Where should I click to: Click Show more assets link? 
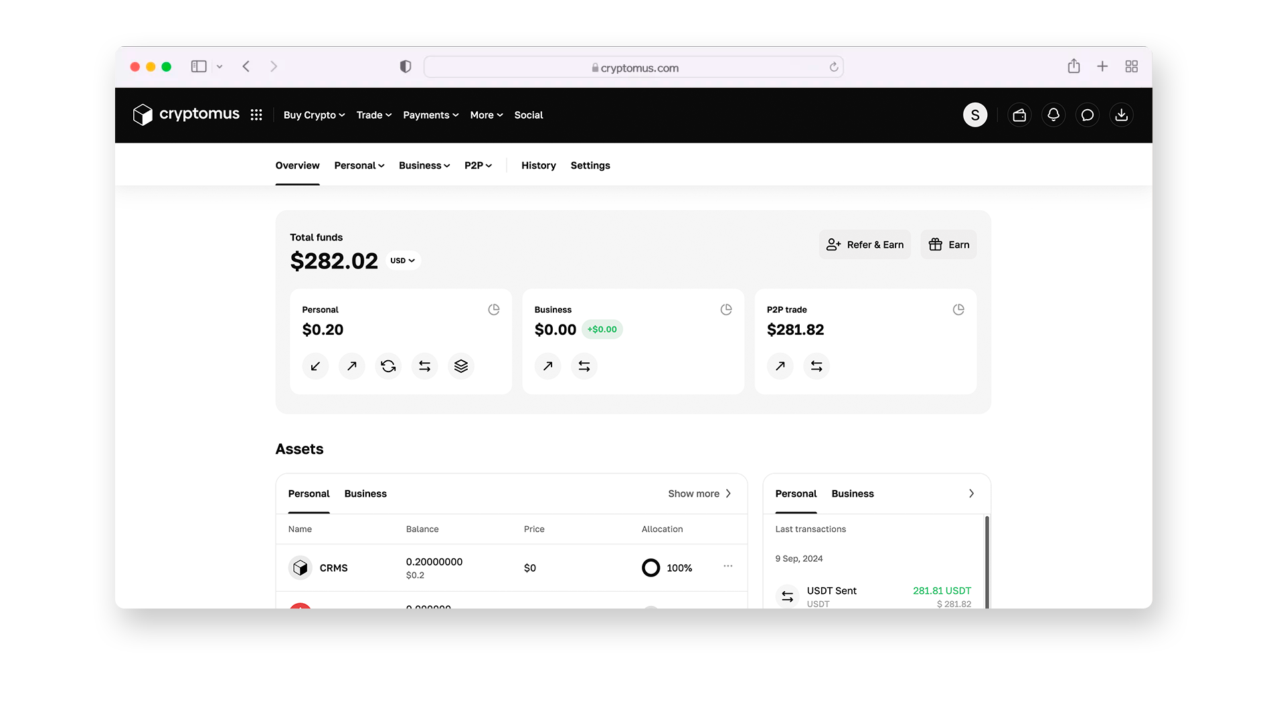click(x=700, y=493)
